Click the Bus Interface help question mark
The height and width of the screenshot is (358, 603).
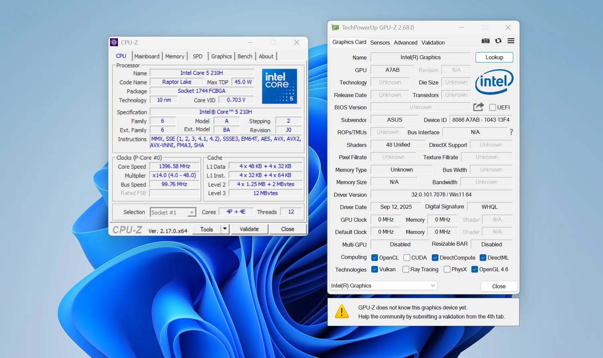pos(511,132)
